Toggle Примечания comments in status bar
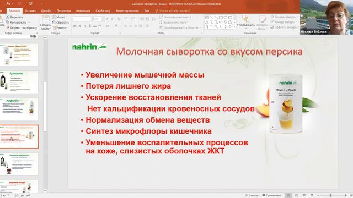This screenshot has width=353, height=198. tap(271, 195)
